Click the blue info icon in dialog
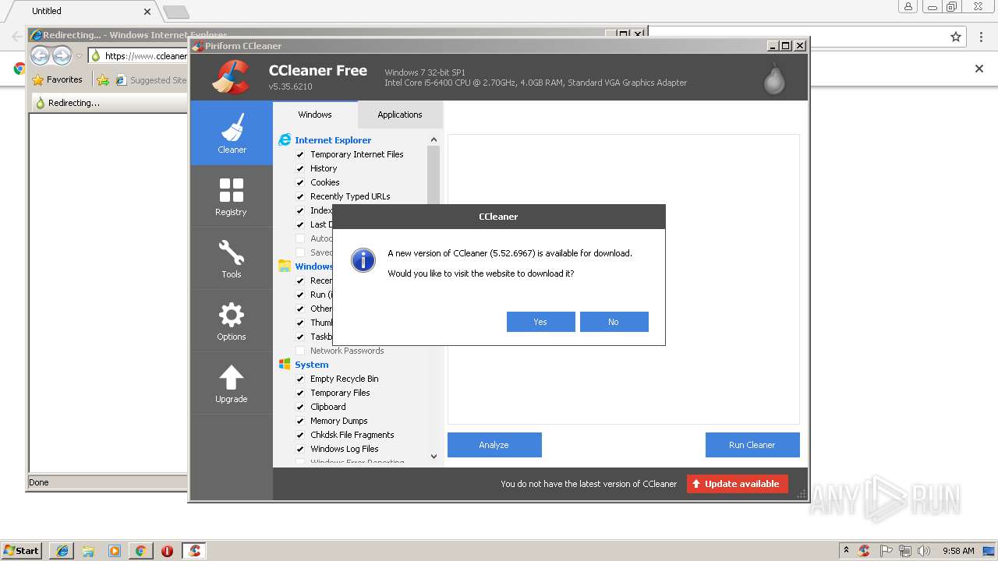The height and width of the screenshot is (561, 998). [x=363, y=260]
